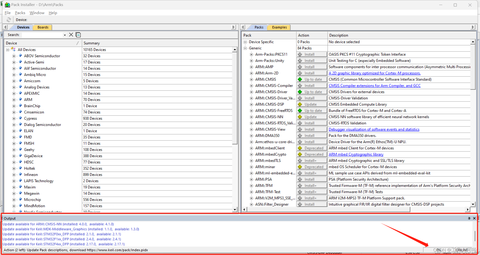Pin the Output panel
The image size is (480, 255).
pyautogui.click(x=469, y=218)
